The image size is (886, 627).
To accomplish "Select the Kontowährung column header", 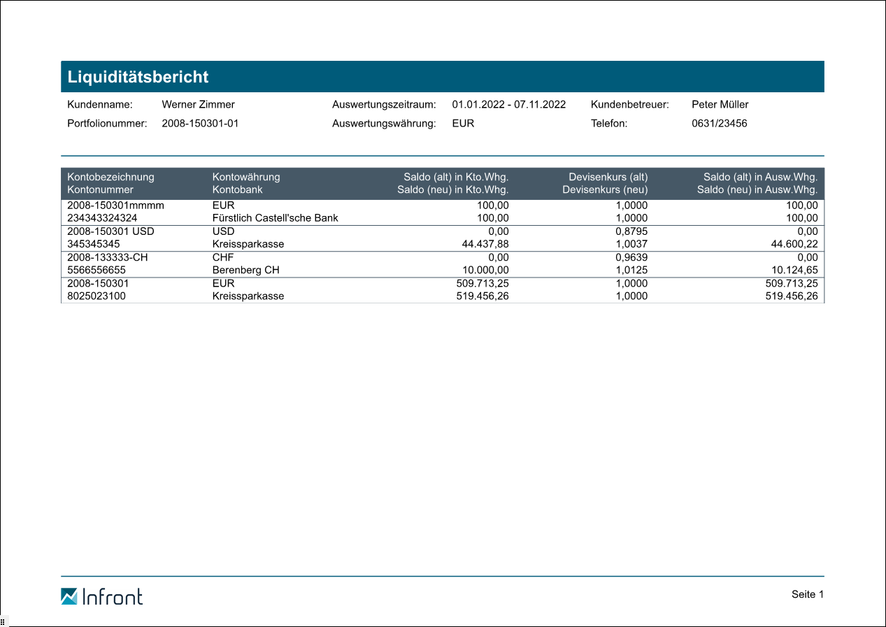I will coord(246,177).
